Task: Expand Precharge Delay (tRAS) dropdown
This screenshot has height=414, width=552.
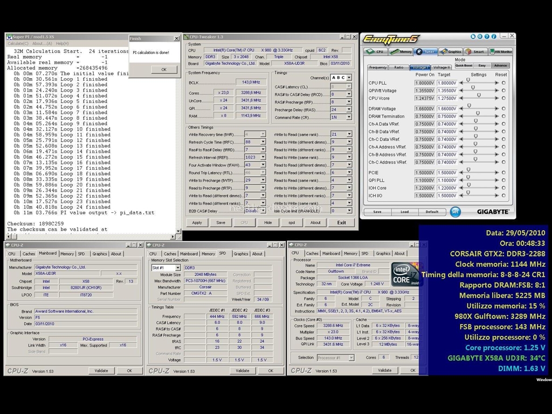Action: pyautogui.click(x=349, y=109)
